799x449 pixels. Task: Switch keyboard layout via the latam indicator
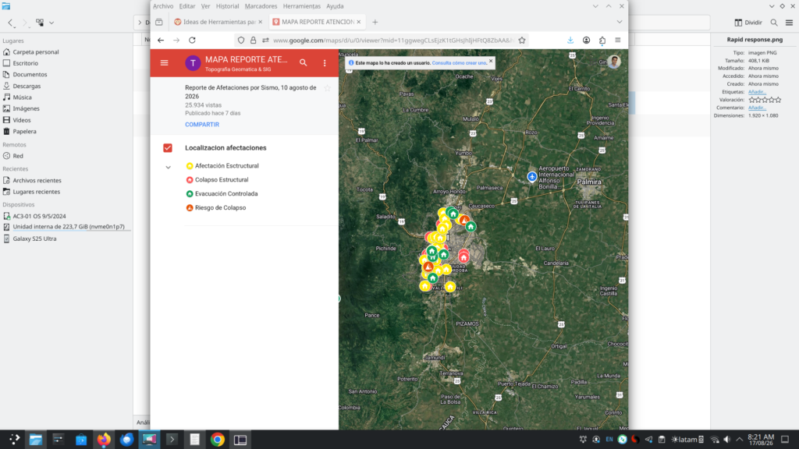688,440
